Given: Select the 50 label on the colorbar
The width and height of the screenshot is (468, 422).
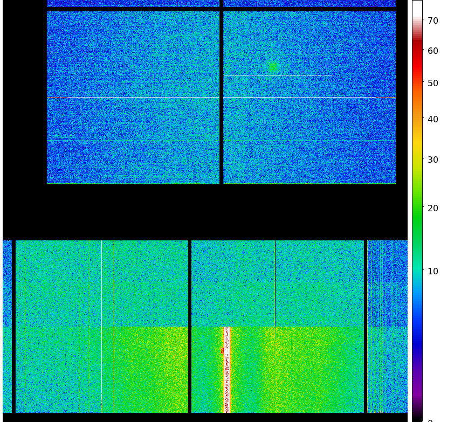Looking at the screenshot, I should [x=432, y=84].
